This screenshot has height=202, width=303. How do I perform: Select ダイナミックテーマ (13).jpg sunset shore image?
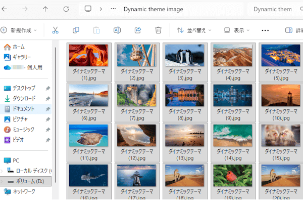point(185,143)
